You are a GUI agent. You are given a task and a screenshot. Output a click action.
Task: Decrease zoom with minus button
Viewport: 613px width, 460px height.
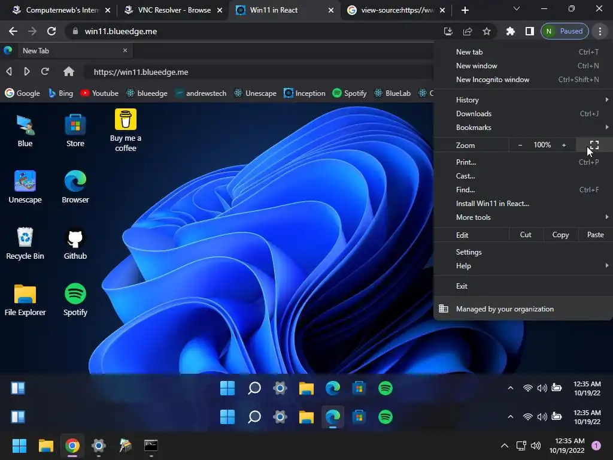[x=520, y=145]
